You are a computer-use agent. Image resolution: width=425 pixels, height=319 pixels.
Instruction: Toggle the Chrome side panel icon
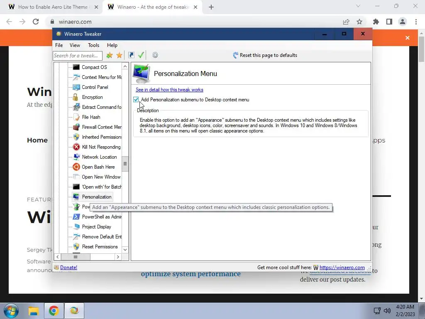pyautogui.click(x=389, y=22)
